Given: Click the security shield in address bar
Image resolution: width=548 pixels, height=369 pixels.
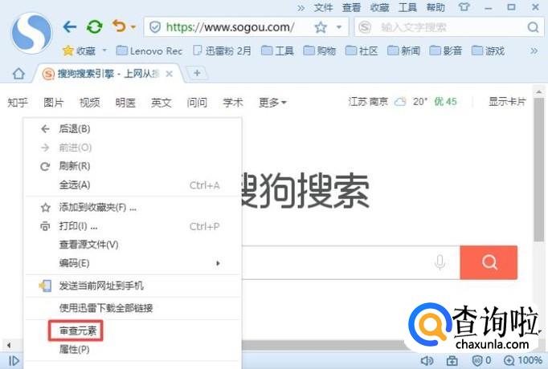Looking at the screenshot, I should coord(155,27).
